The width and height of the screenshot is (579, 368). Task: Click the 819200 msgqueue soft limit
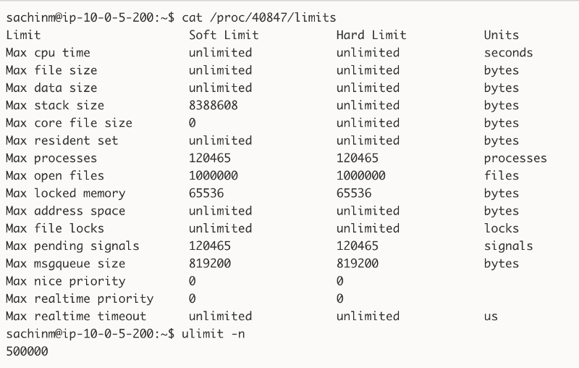210,264
